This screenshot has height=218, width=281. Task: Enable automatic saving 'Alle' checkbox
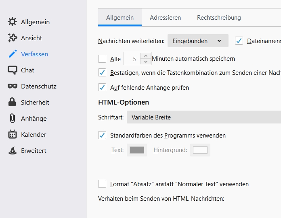(102, 59)
